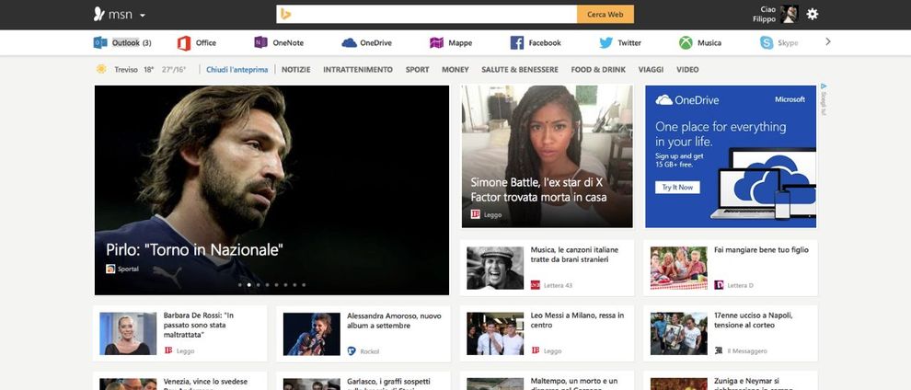Open the INTRATTENIMENTO section
911x390 pixels.
(x=358, y=70)
